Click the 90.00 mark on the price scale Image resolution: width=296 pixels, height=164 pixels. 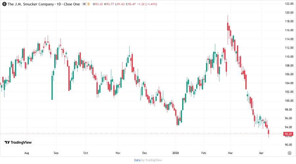pos(289,145)
